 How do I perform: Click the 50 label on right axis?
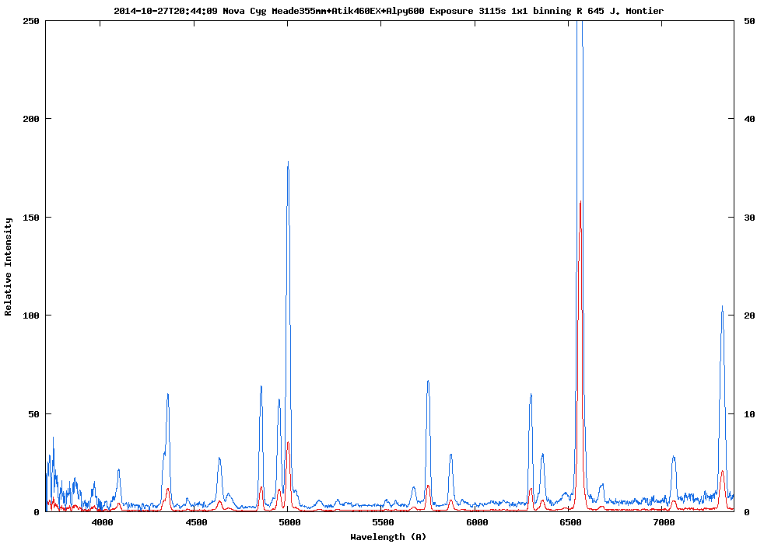point(750,21)
